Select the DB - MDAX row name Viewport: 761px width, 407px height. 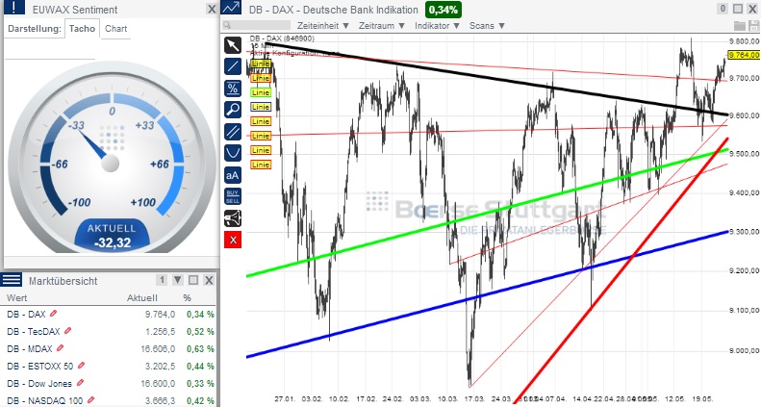pos(30,348)
